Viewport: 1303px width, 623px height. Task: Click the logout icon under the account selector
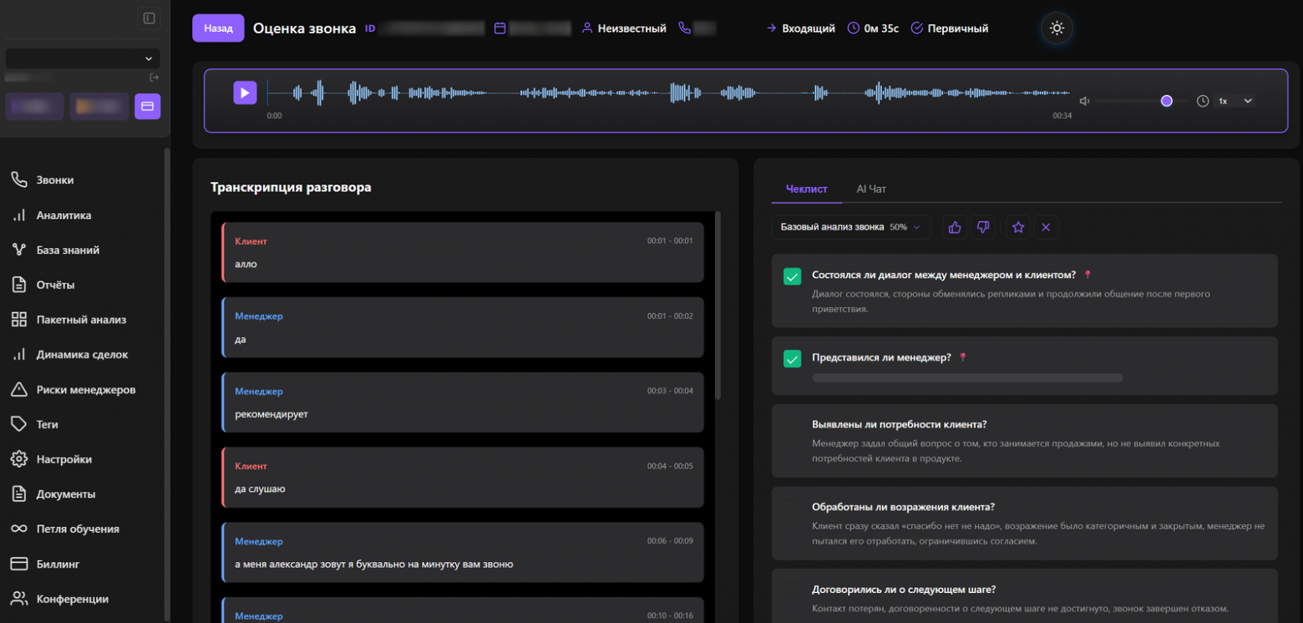click(154, 77)
